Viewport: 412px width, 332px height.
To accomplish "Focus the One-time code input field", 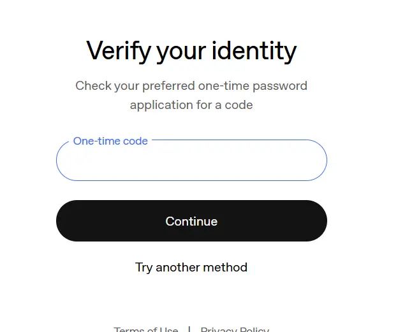I will (x=191, y=160).
